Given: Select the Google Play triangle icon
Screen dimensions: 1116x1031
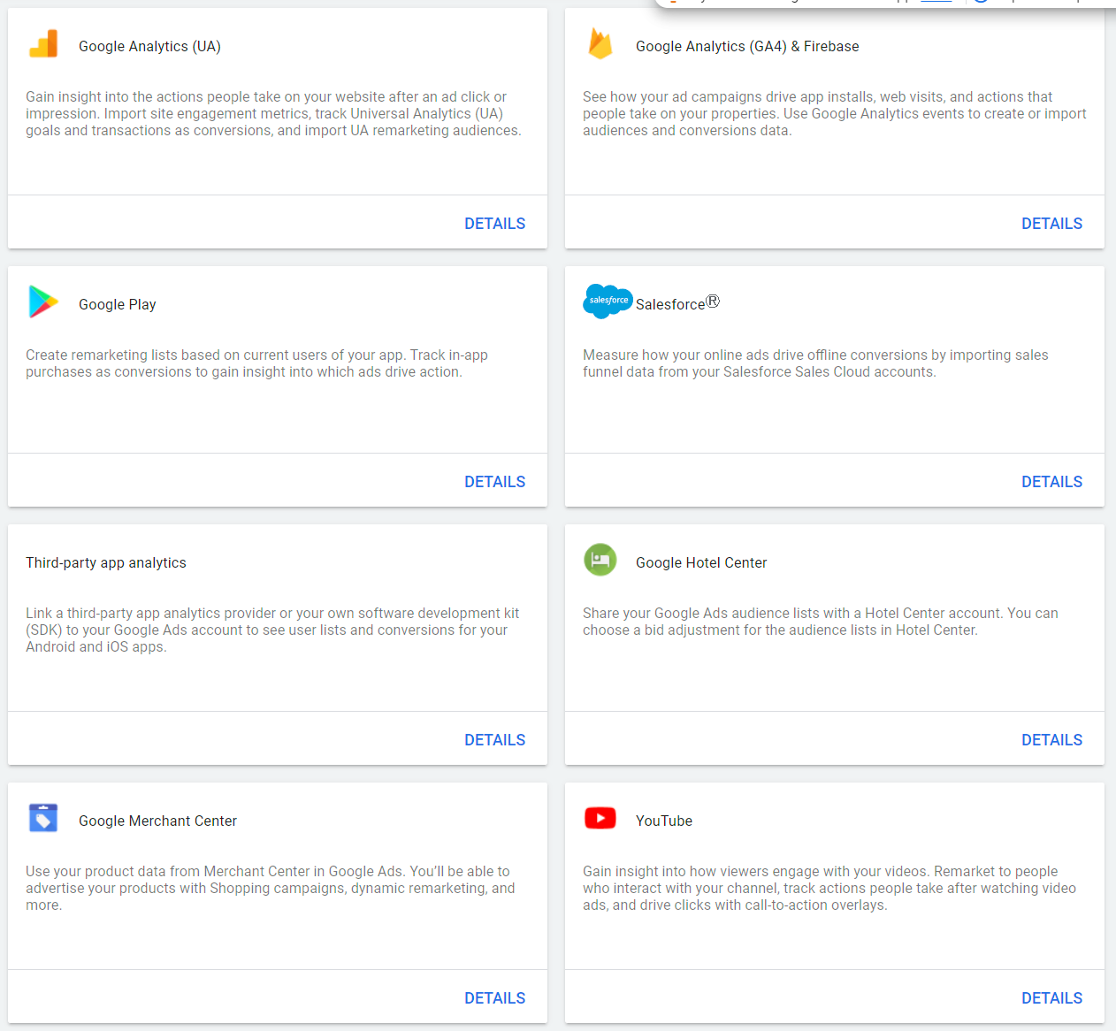Looking at the screenshot, I should (x=42, y=301).
